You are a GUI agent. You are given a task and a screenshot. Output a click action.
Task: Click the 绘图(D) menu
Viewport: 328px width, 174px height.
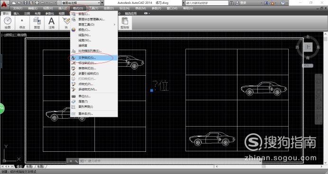[109, 9]
